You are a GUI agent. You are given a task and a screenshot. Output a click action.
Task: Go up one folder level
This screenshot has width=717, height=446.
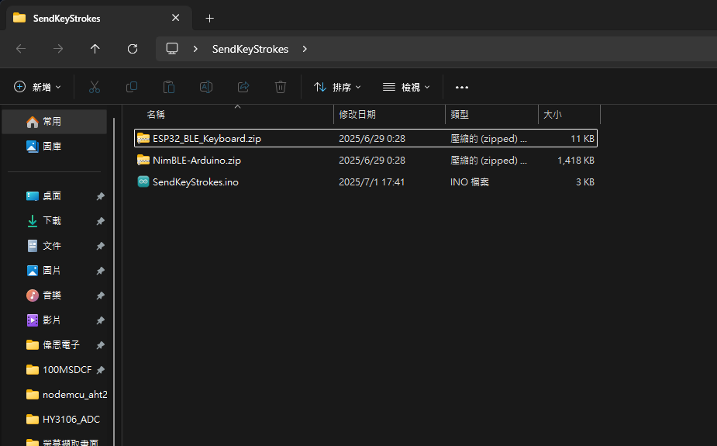95,49
